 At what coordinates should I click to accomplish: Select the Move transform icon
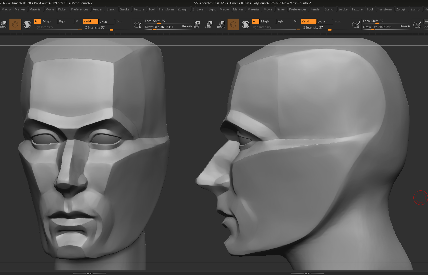click(197, 24)
